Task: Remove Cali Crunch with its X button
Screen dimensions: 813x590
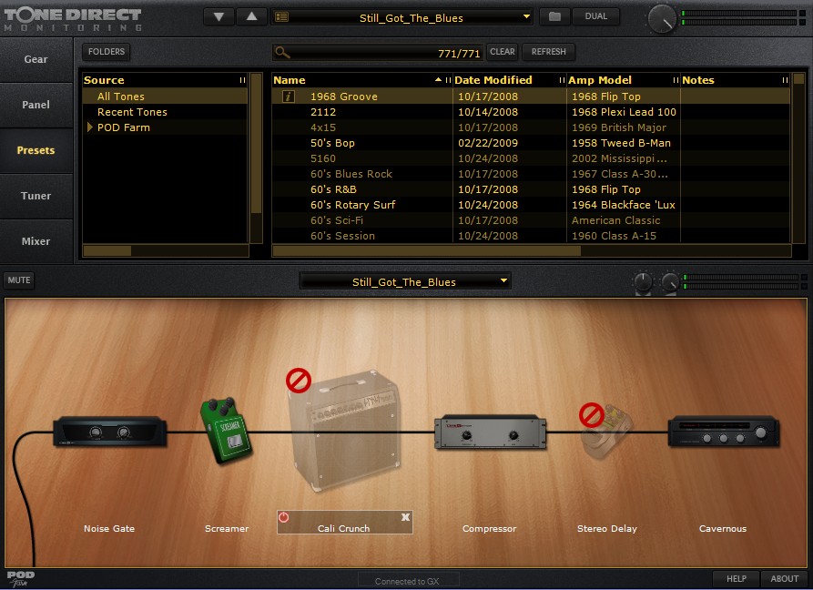Action: coord(405,517)
